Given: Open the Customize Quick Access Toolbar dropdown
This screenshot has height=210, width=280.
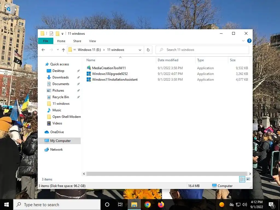Looking at the screenshot, I should pyautogui.click(x=62, y=34).
